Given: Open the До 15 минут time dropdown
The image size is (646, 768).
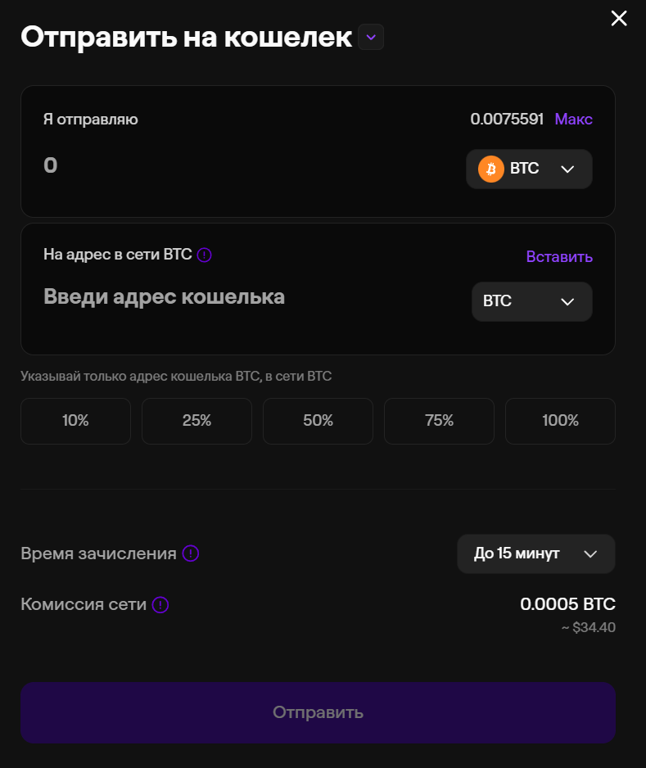Looking at the screenshot, I should [x=535, y=553].
